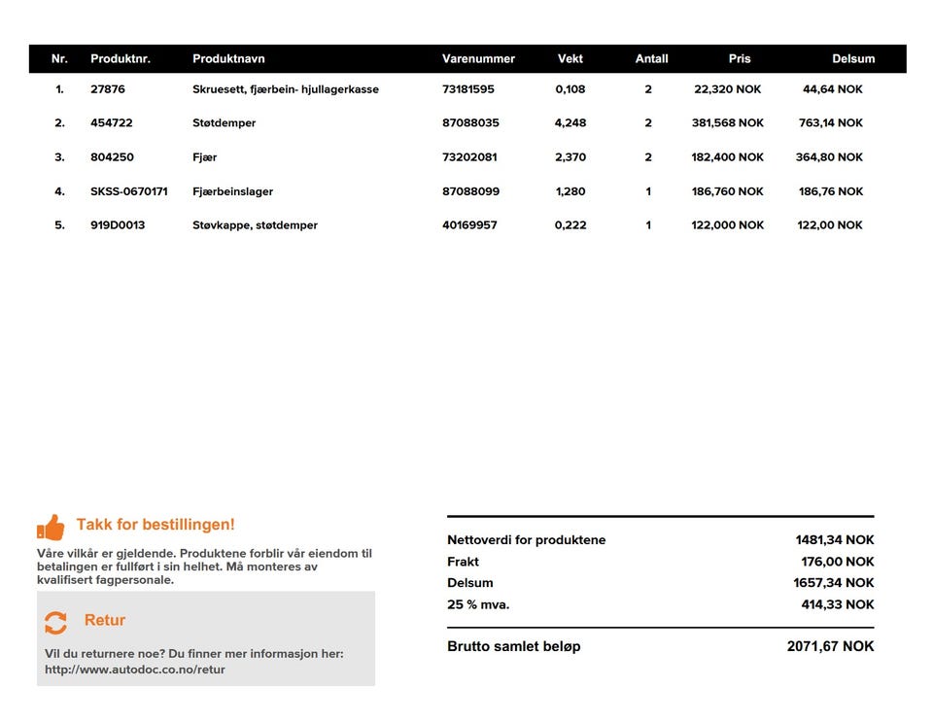
Task: Select Varenummer 73202081
Action: pos(469,157)
